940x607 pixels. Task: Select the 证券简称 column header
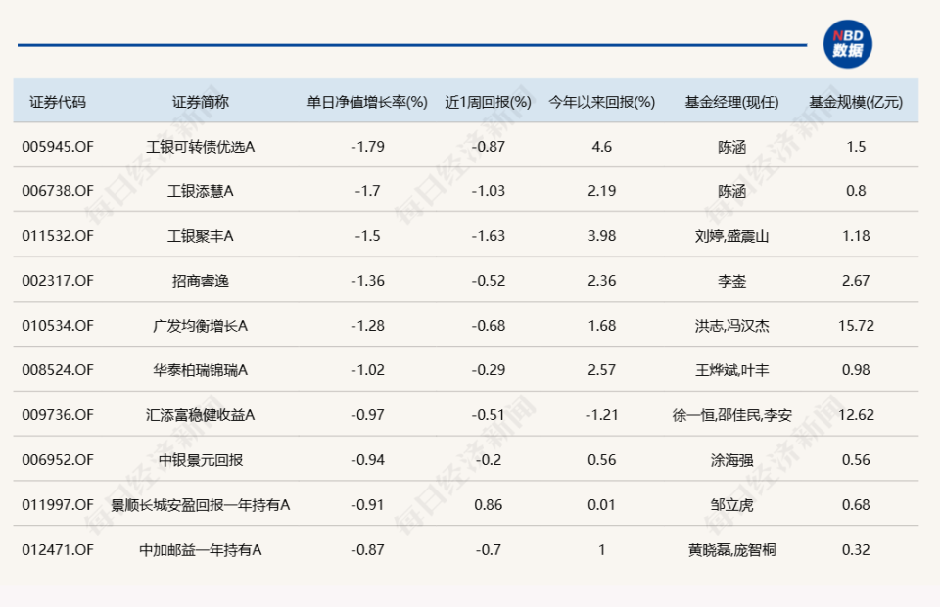(x=200, y=102)
